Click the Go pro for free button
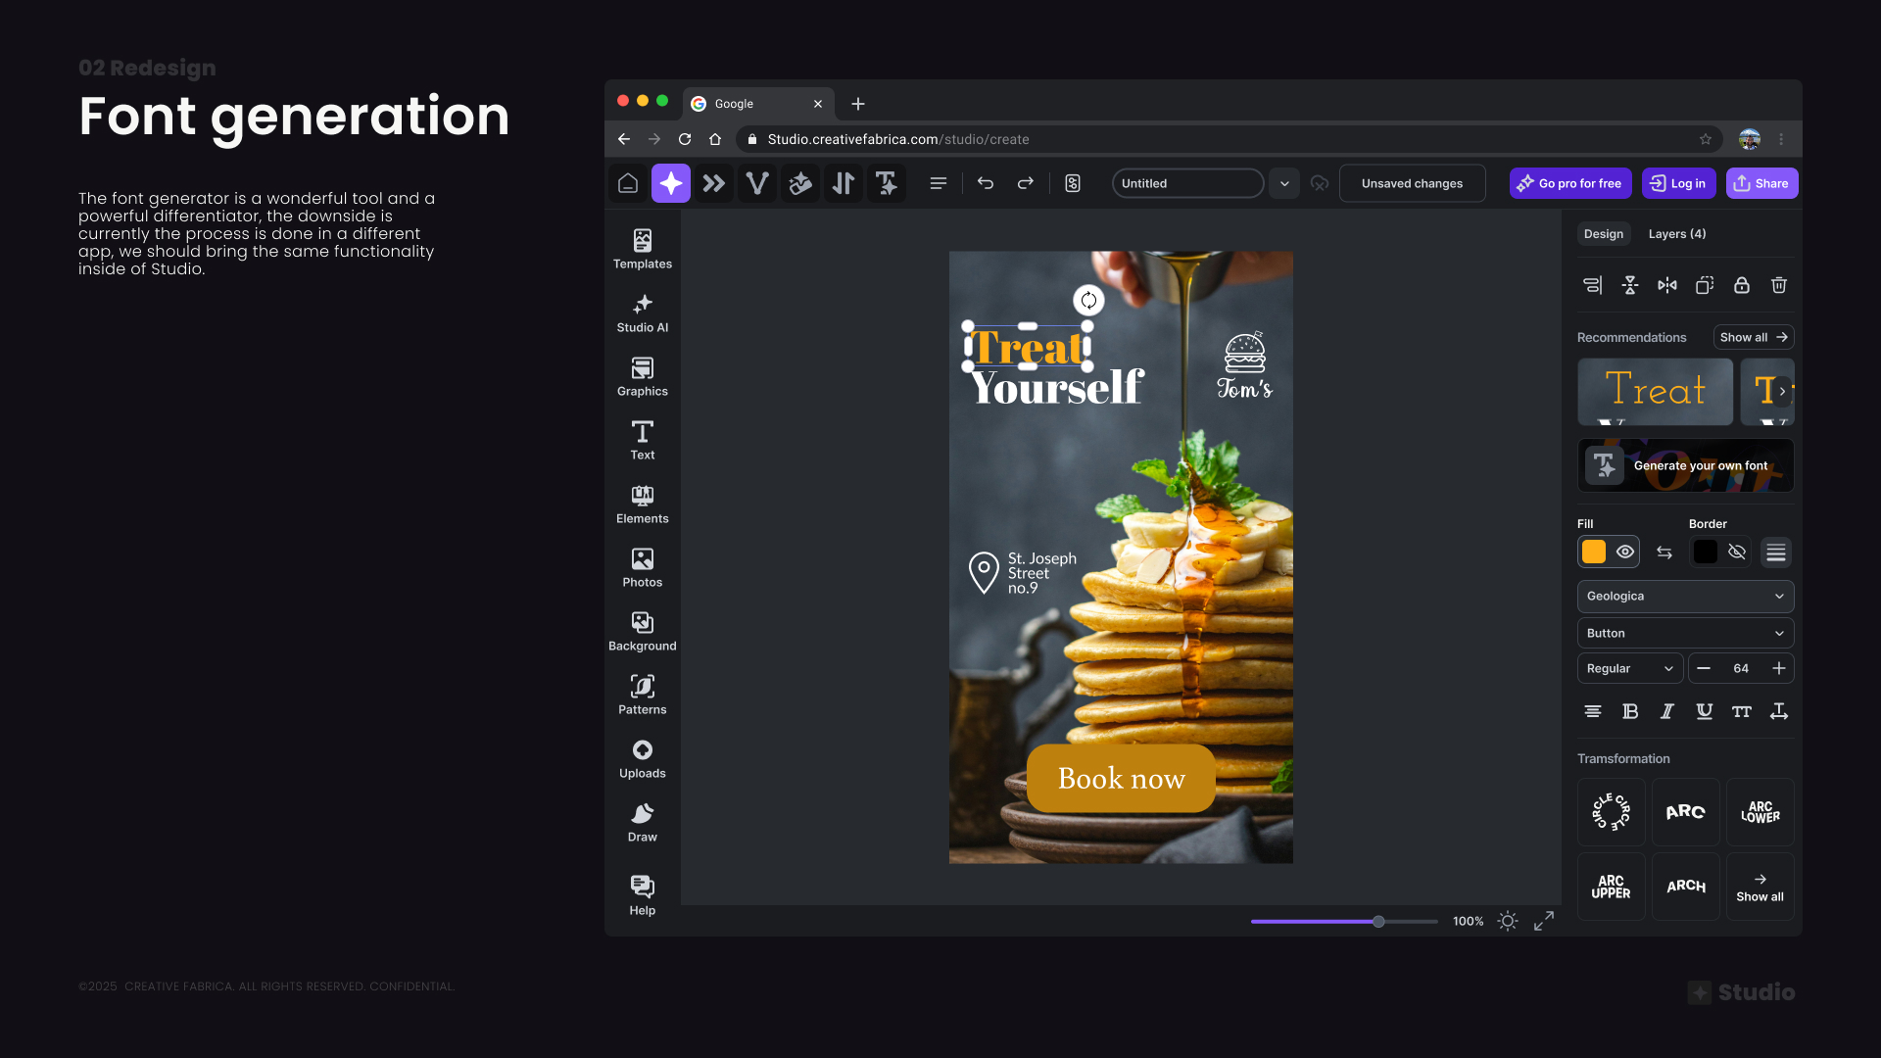The width and height of the screenshot is (1881, 1058). click(x=1569, y=183)
